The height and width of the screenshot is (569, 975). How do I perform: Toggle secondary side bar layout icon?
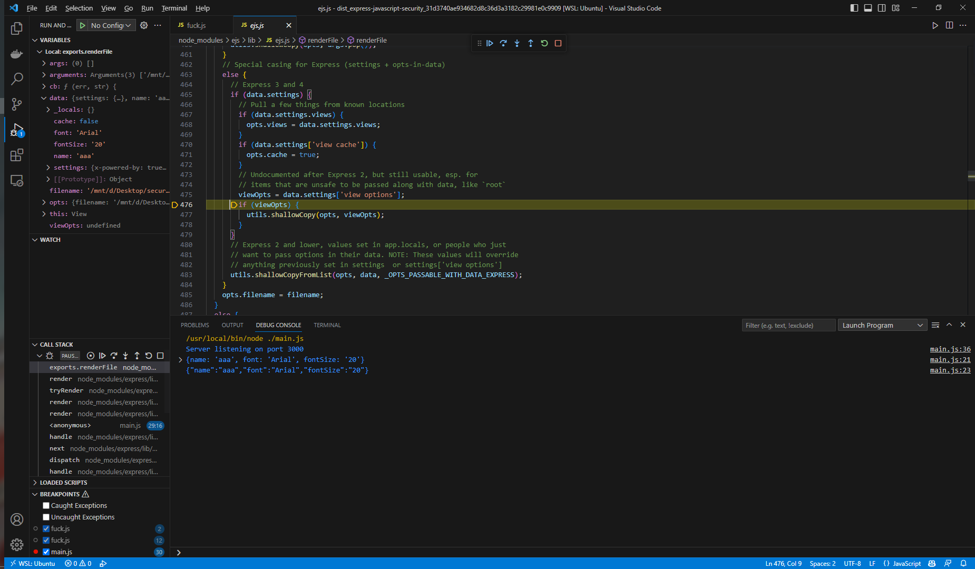882,8
